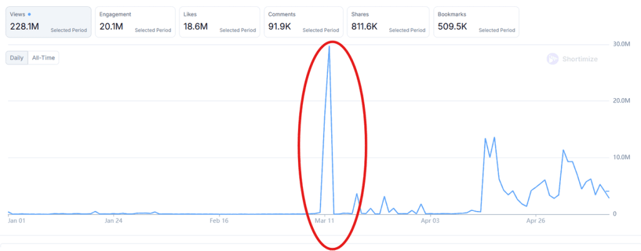Select the Comments metric card
This screenshot has width=641, height=251.
[302, 21]
